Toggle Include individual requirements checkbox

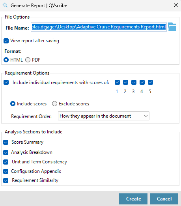[x=6, y=82]
